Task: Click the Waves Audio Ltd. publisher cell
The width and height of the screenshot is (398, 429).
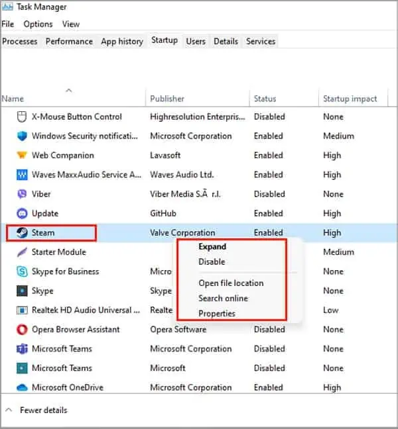Action: (182, 175)
